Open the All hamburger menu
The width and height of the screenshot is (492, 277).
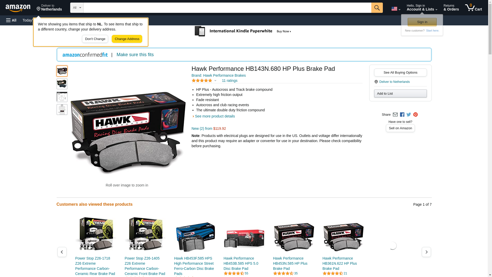pyautogui.click(x=11, y=20)
